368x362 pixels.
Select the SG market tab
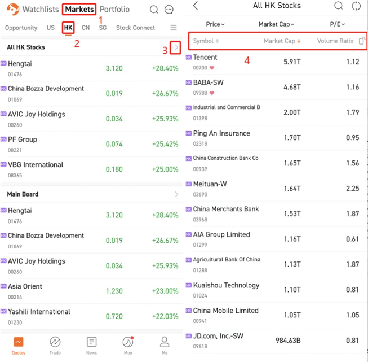click(103, 28)
